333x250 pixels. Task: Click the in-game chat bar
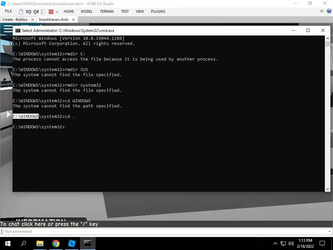166,224
